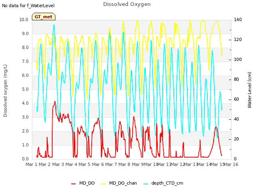Click the 0.0 left axis value
Image resolution: width=255 pixels, height=191 pixels.
(25, 159)
